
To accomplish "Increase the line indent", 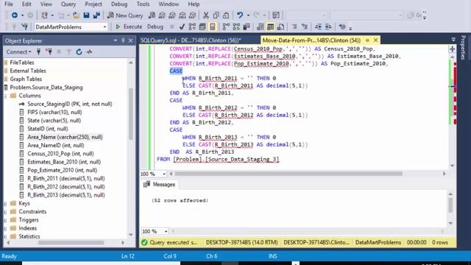I will 328,26.
